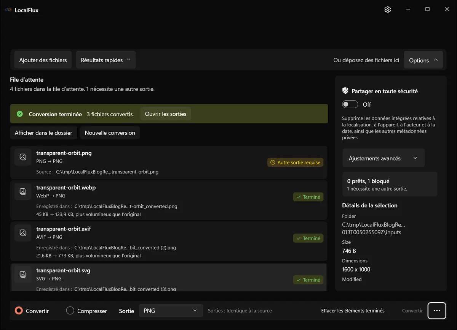Screen dimensions: 457x330
Task: Open the Sortie format dropdown showing PNG
Action: [170, 311]
